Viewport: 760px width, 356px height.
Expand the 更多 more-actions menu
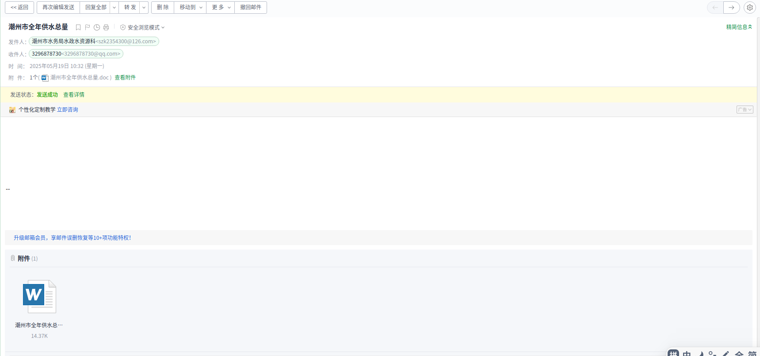click(x=221, y=8)
